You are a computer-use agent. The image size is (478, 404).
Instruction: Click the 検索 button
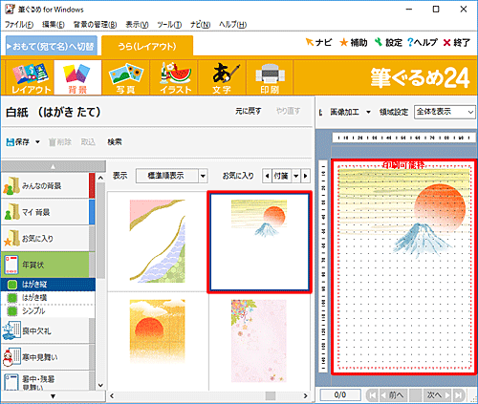pyautogui.click(x=115, y=141)
